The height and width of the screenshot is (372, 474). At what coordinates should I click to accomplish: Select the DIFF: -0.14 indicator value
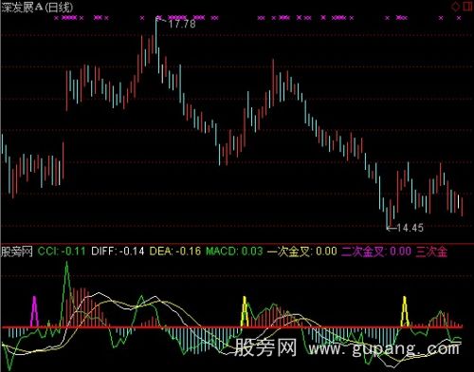(118, 251)
